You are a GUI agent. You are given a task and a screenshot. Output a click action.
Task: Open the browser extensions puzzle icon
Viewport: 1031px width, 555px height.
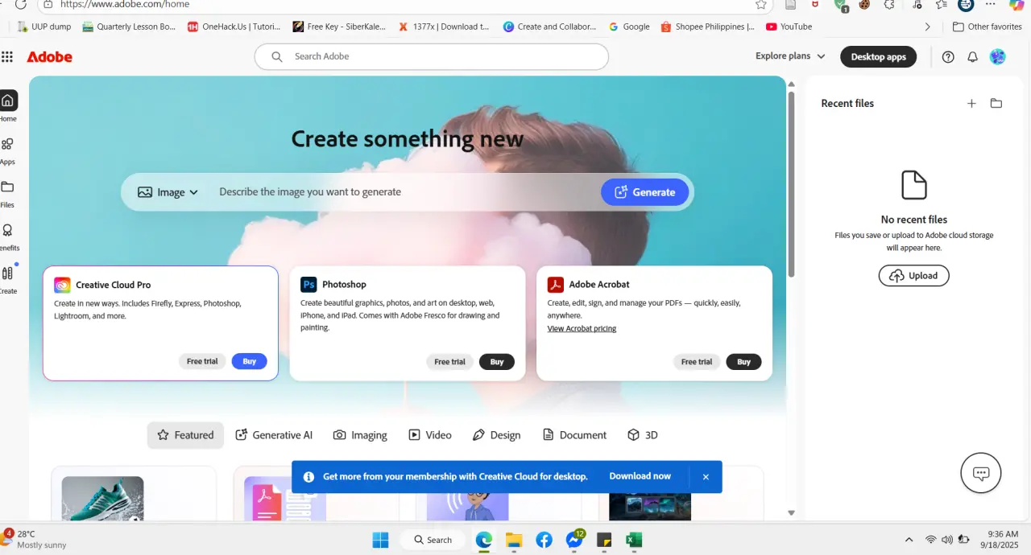pos(889,4)
